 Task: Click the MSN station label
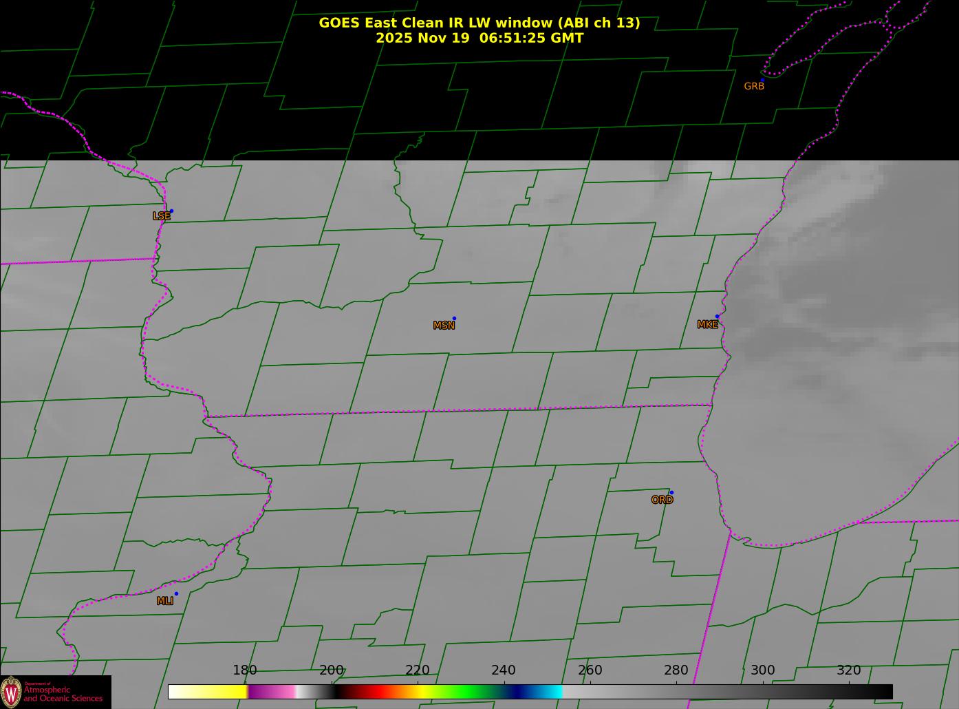tap(444, 326)
